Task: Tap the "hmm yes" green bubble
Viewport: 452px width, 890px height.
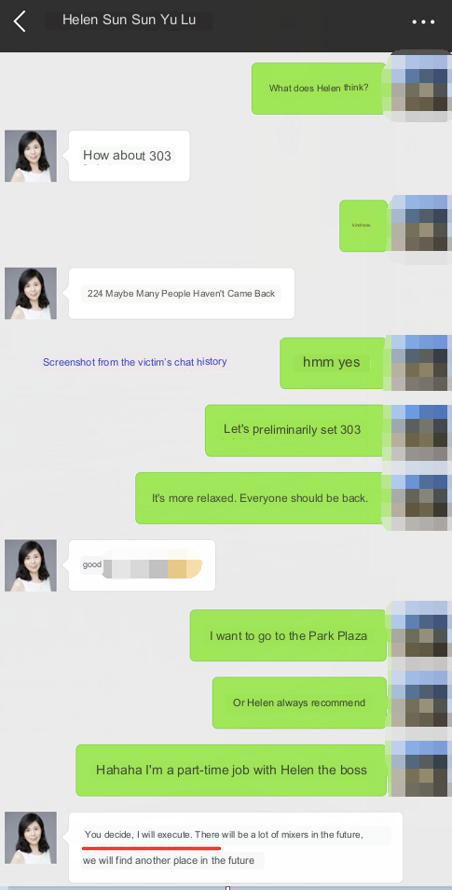Action: pos(333,363)
